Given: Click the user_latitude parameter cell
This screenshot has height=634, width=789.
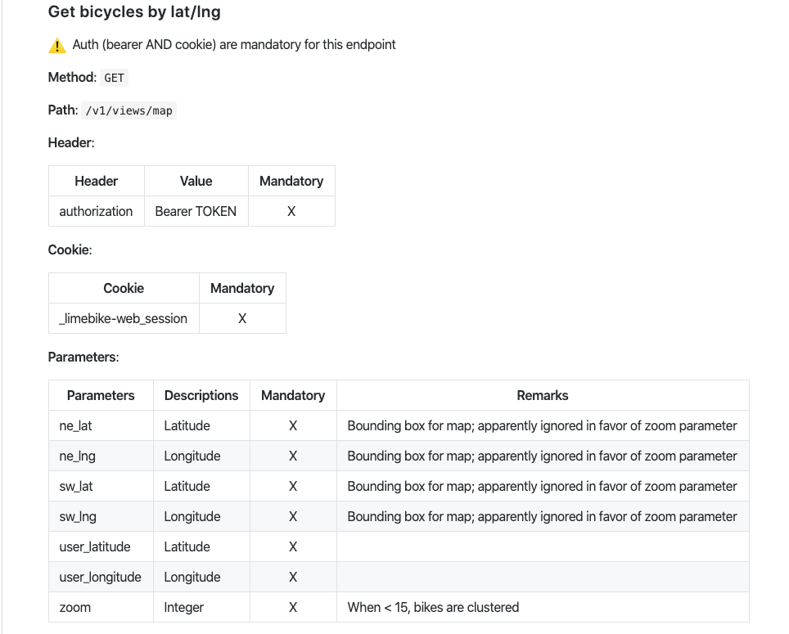Looking at the screenshot, I should point(94,546).
